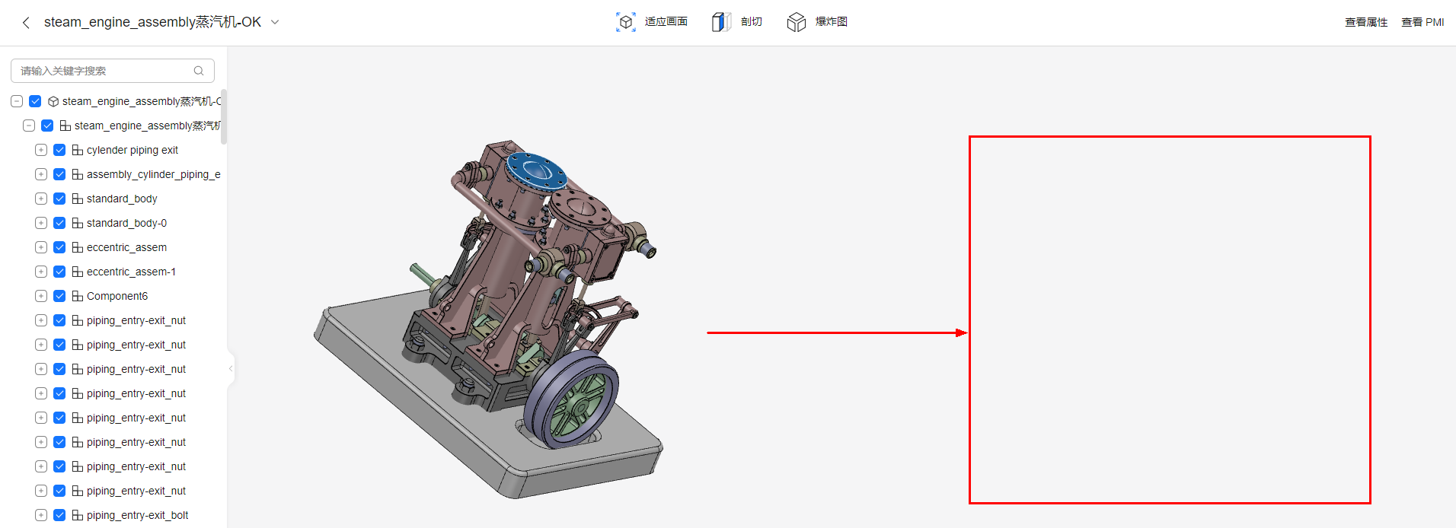Expand the standard_body-0 tree node
Image resolution: width=1456 pixels, height=528 pixels.
coord(41,223)
